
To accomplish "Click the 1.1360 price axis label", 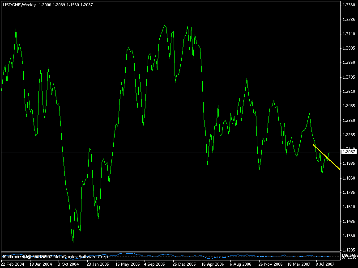I will (x=349, y=235).
